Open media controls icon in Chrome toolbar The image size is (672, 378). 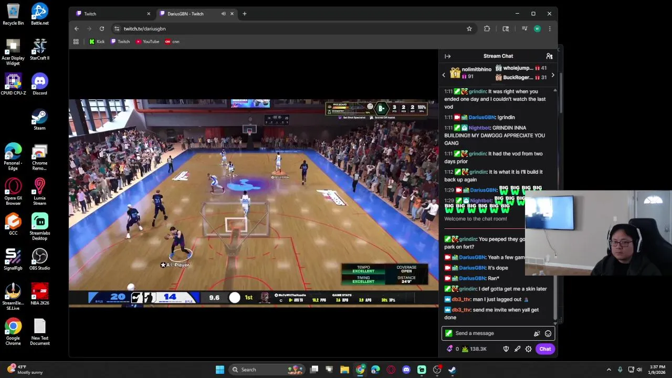(524, 29)
